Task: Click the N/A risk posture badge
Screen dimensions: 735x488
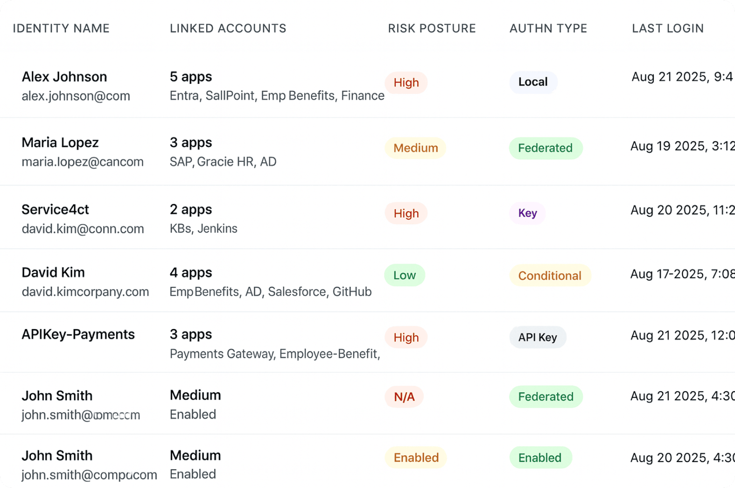Action: (x=404, y=396)
